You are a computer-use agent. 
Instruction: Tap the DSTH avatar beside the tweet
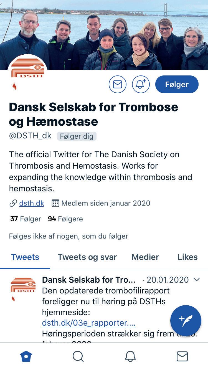(23, 287)
